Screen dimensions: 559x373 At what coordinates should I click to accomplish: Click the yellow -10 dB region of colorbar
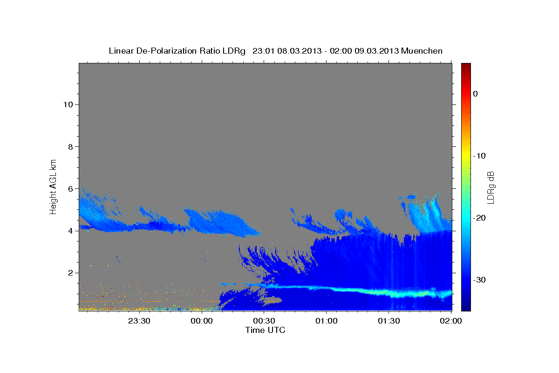466,156
